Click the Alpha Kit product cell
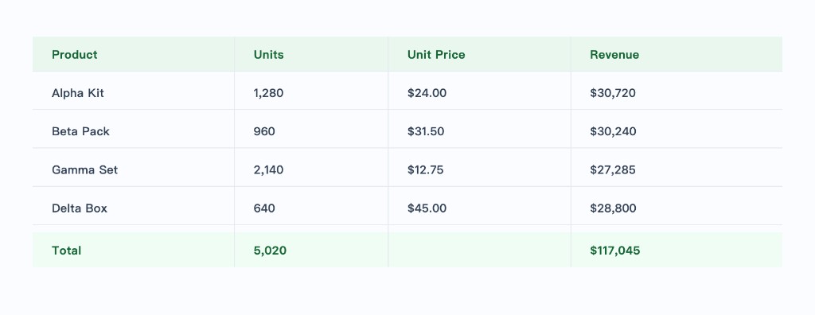Viewport: 815px width, 315px height. point(134,91)
